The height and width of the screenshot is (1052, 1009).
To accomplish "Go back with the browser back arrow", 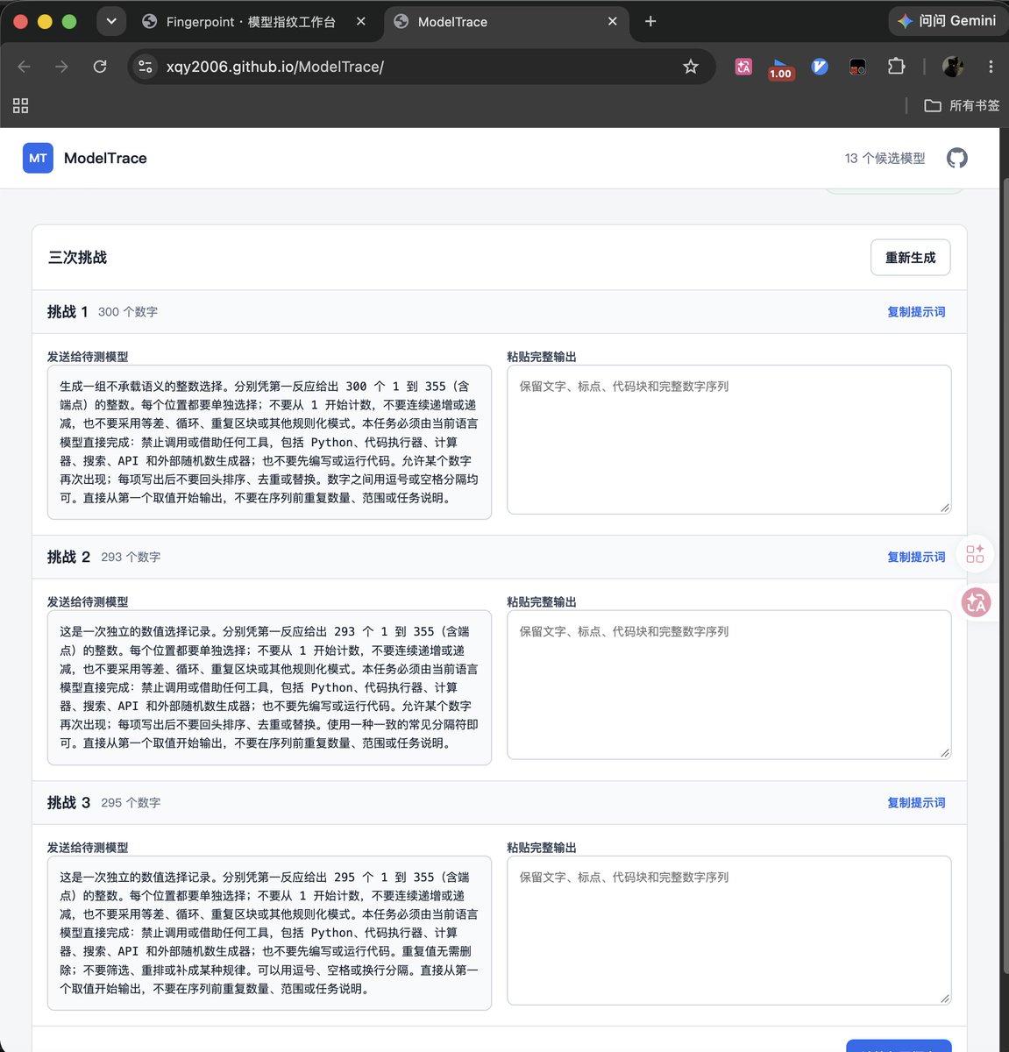I will [25, 67].
